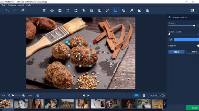Go to the next photo
The height and width of the screenshot is (111, 199).
88,96
